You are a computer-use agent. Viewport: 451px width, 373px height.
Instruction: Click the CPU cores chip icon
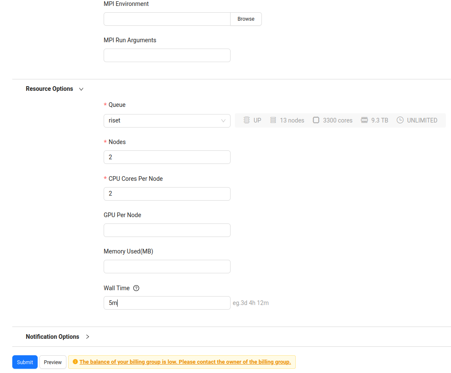click(x=316, y=120)
